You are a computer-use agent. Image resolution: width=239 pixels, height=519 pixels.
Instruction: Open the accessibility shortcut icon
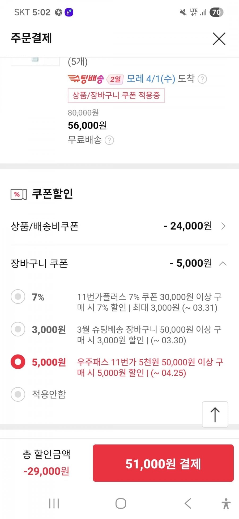[226, 504]
